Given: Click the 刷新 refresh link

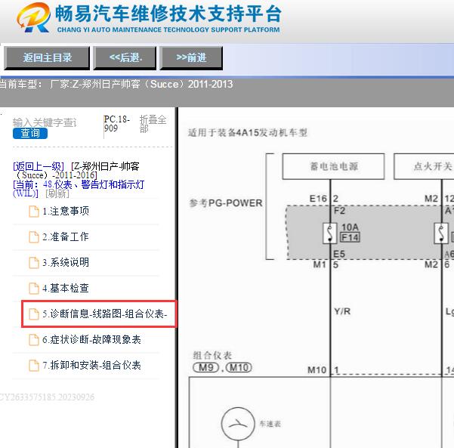Looking at the screenshot, I should point(57,193).
